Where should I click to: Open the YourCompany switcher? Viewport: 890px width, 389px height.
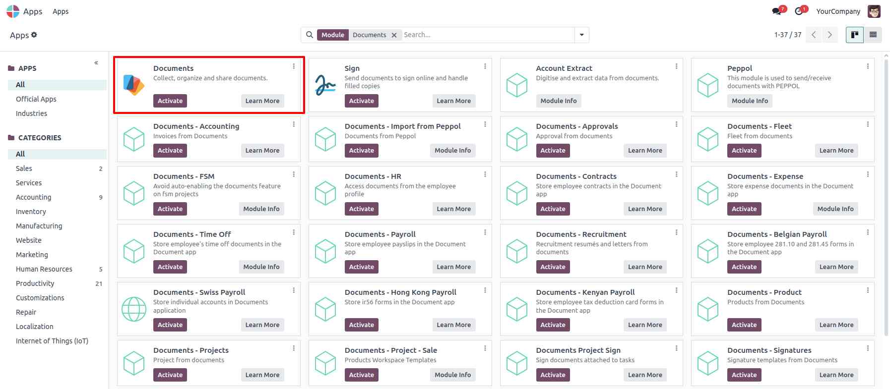pos(838,11)
